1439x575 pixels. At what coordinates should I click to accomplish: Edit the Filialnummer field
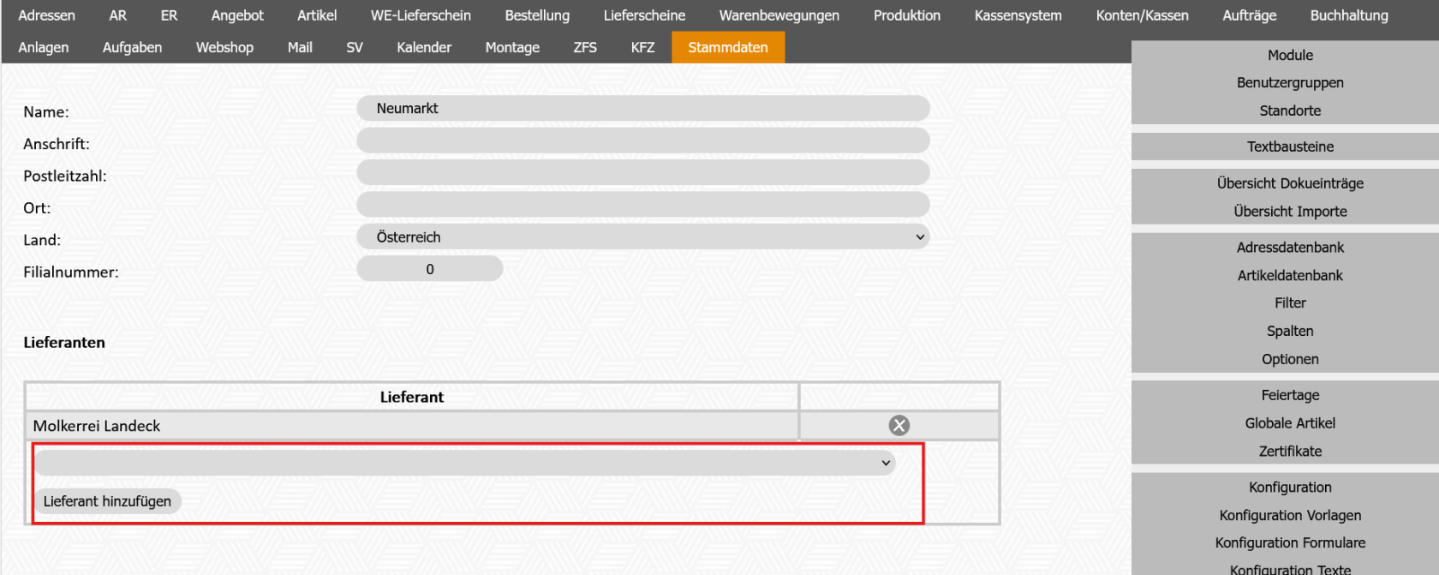point(429,269)
